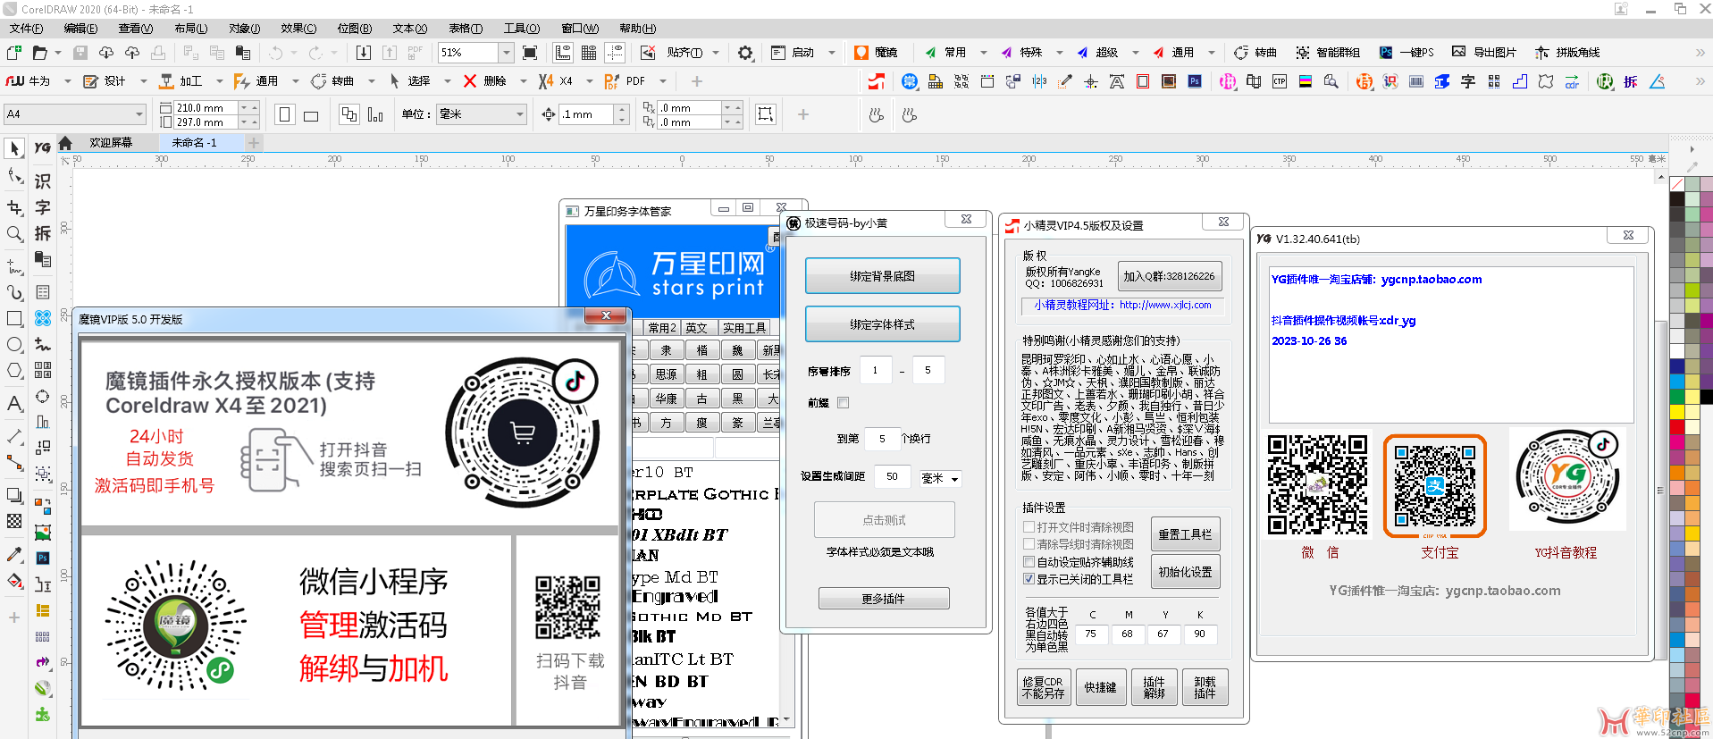1713x739 pixels.
Task: Click the C value field showing 75
Action: (x=1091, y=634)
